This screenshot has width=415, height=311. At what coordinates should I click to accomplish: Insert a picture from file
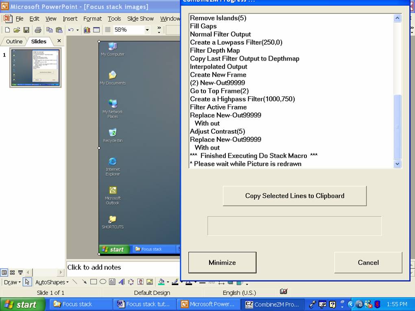tap(150, 282)
